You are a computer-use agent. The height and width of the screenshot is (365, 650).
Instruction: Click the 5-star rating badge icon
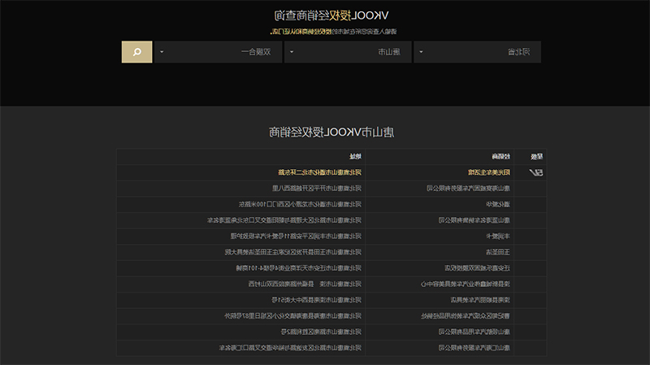pos(536,172)
